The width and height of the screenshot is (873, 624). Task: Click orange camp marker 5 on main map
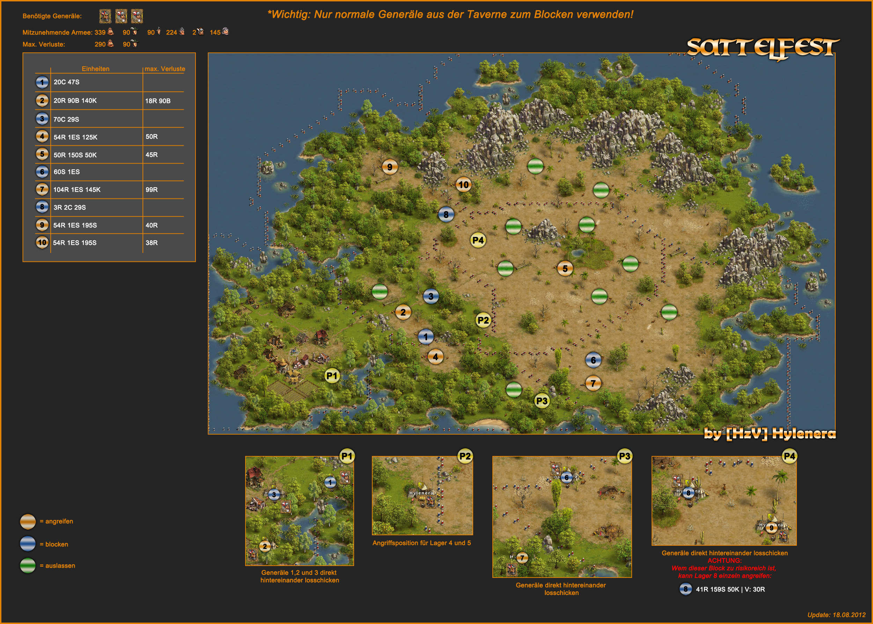tap(565, 269)
